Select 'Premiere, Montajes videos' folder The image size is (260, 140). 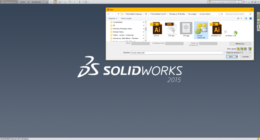click(122, 29)
